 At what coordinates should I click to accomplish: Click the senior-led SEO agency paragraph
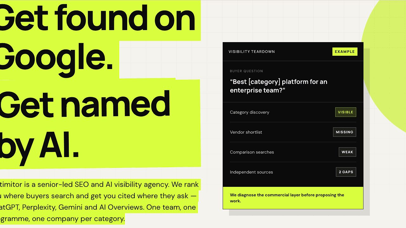tap(99, 201)
